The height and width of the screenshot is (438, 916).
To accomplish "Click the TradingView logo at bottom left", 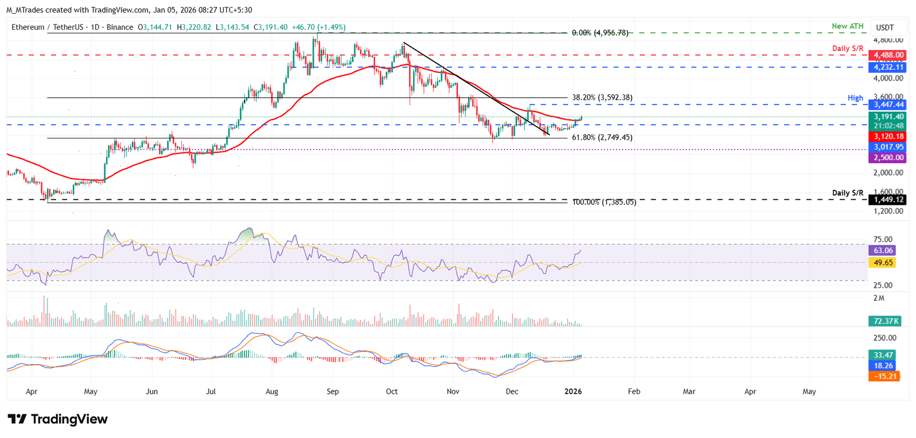I will 58,419.
